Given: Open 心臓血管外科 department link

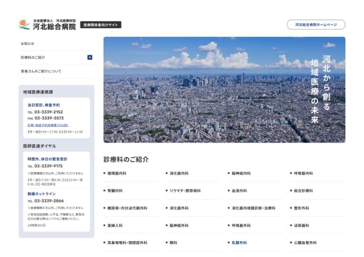Looking at the screenshot, I should 305,243.
